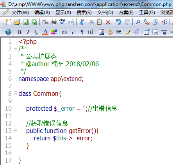Open Find with magnifier icon
Screen dimensions: 173x165
(138, 22)
